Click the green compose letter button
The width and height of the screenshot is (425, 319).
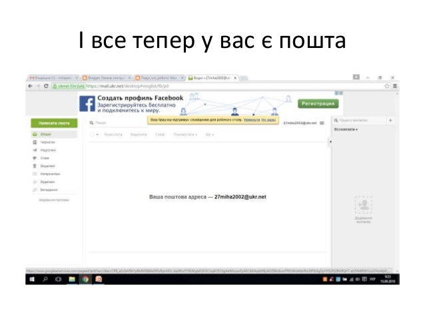54,123
